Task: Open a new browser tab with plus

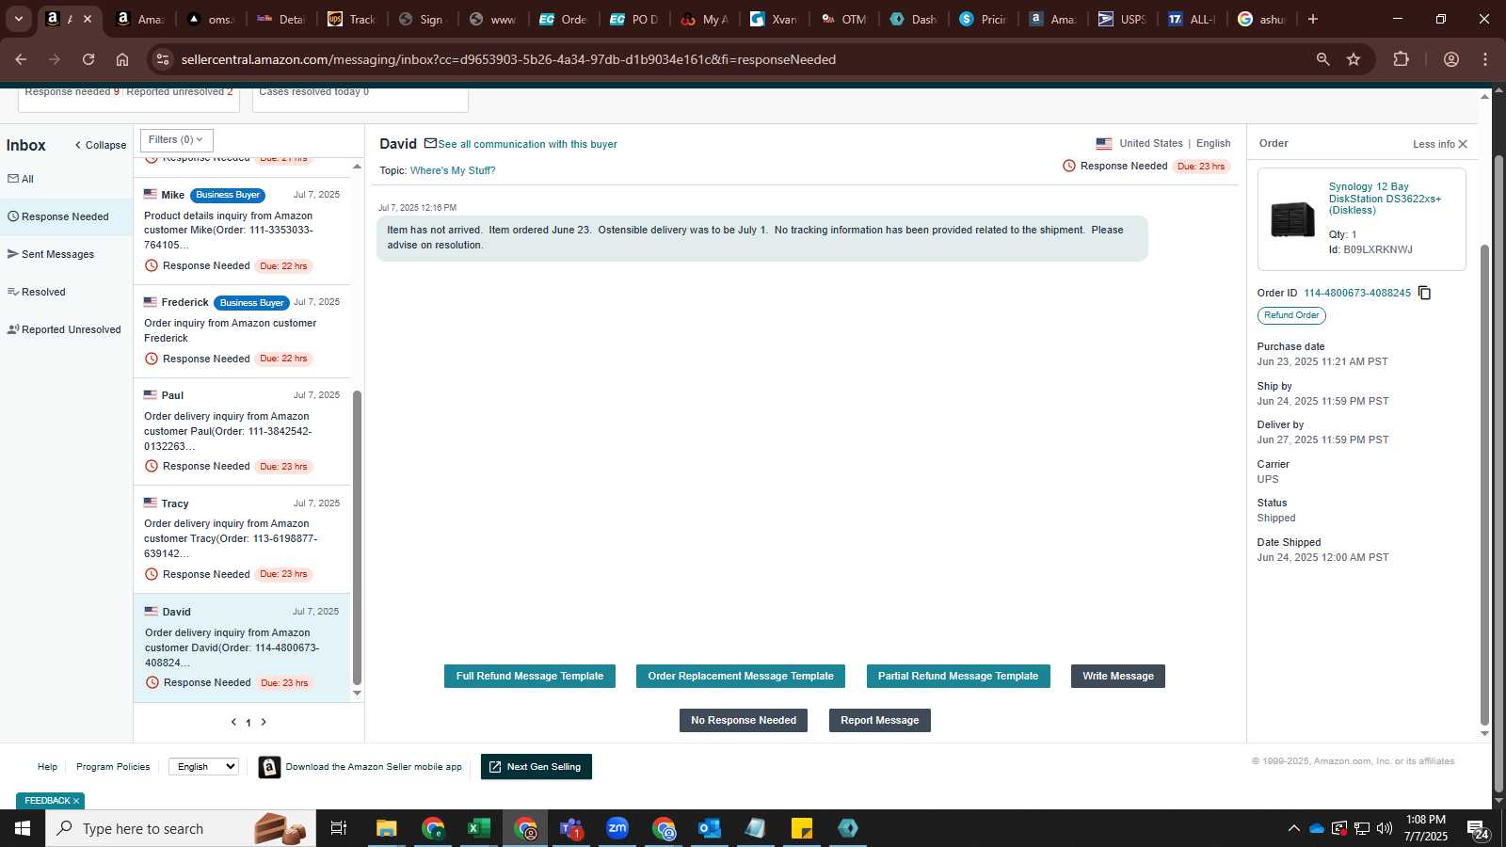Action: pos(1313,19)
